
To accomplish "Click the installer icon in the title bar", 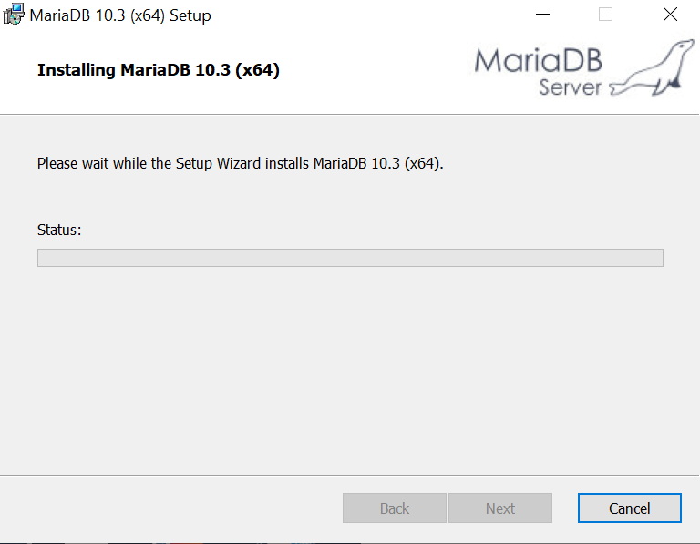I will pos(14,15).
